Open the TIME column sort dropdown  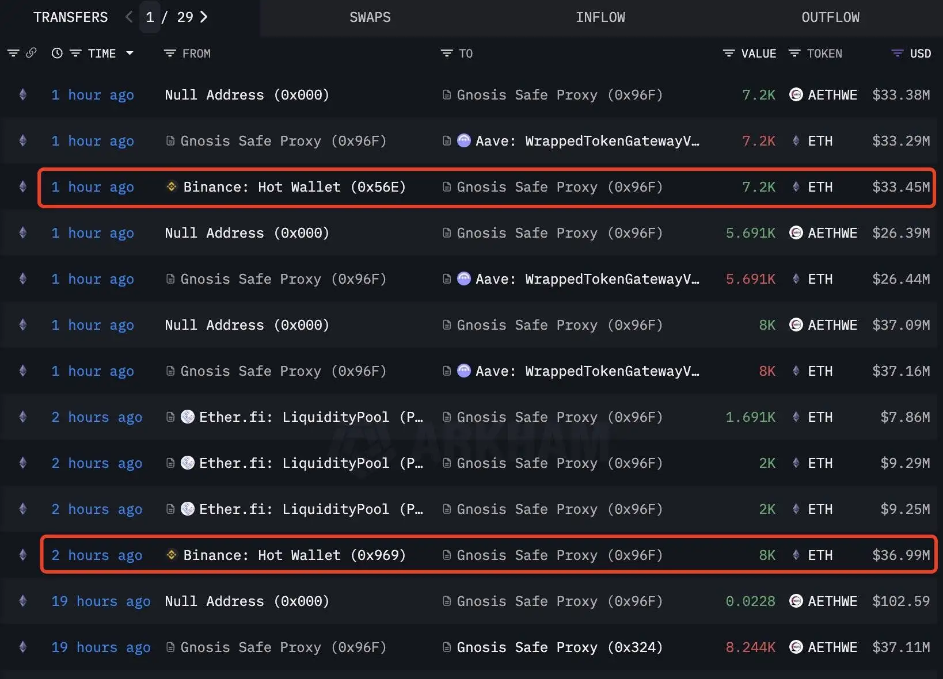tap(131, 53)
